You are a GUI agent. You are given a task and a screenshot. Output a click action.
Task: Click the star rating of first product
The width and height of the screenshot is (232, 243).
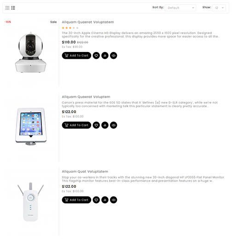coord(70,28)
